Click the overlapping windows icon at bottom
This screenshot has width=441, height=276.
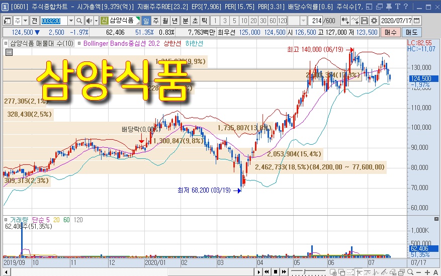[342, 272]
